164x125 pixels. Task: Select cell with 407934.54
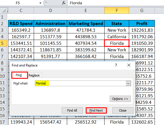pos(86,43)
